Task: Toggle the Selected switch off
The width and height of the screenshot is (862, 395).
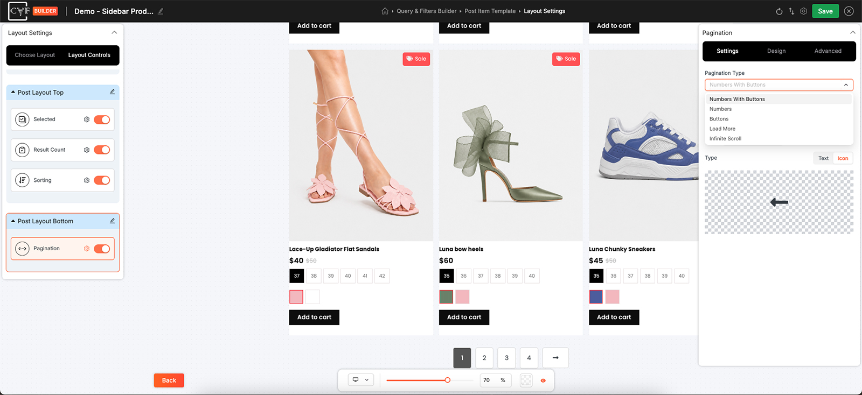Action: [102, 119]
